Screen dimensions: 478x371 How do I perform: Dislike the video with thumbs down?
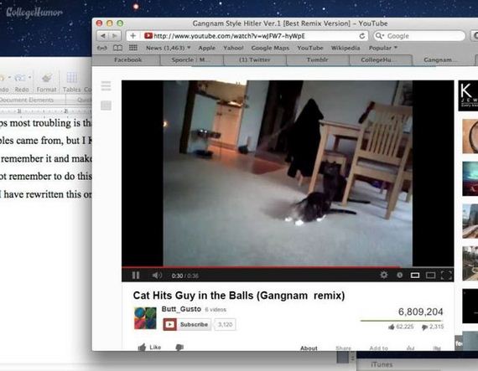[x=179, y=347]
